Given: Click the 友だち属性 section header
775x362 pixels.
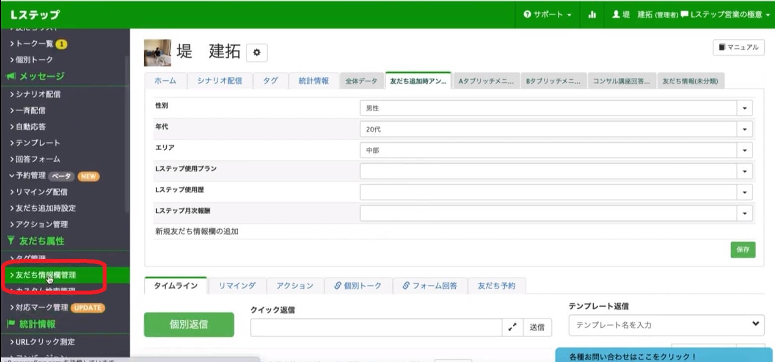Looking at the screenshot, I should point(42,241).
